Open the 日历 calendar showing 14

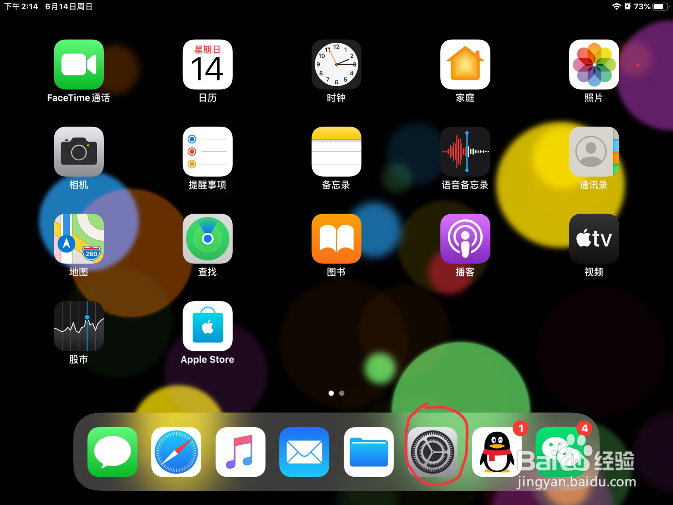tap(207, 64)
